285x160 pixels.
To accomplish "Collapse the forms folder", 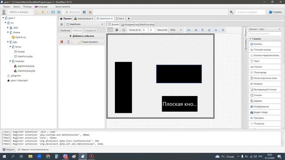I will coord(10,47).
